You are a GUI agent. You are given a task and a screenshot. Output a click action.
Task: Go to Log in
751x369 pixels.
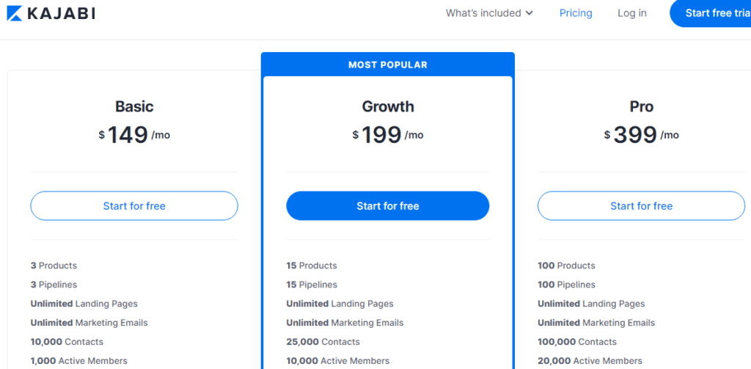point(631,13)
